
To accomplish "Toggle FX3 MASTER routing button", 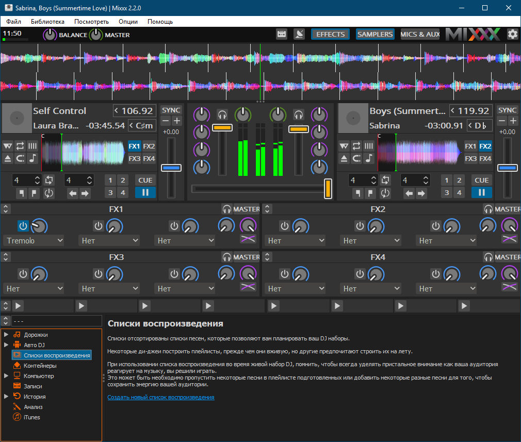I will click(246, 257).
